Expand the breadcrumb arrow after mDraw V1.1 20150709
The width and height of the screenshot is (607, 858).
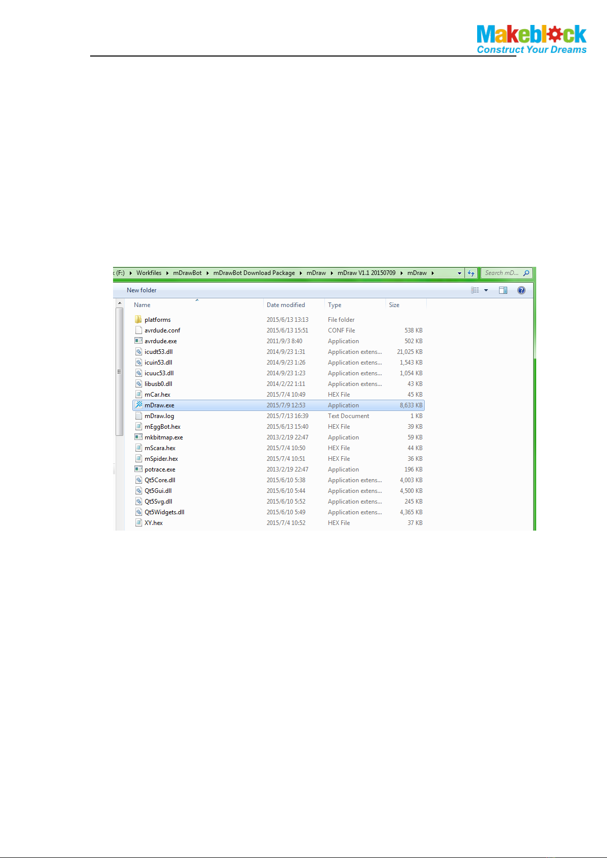(401, 273)
